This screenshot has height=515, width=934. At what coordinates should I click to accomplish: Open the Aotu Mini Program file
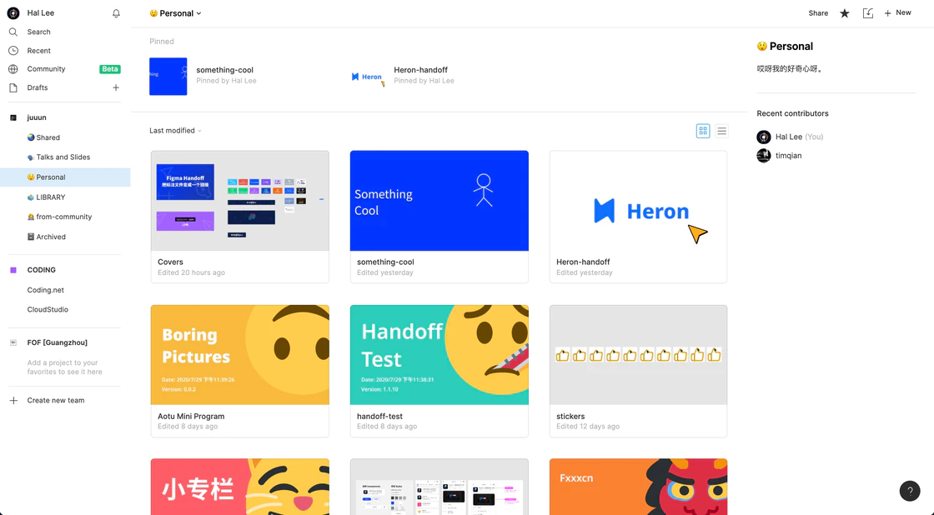pos(240,371)
